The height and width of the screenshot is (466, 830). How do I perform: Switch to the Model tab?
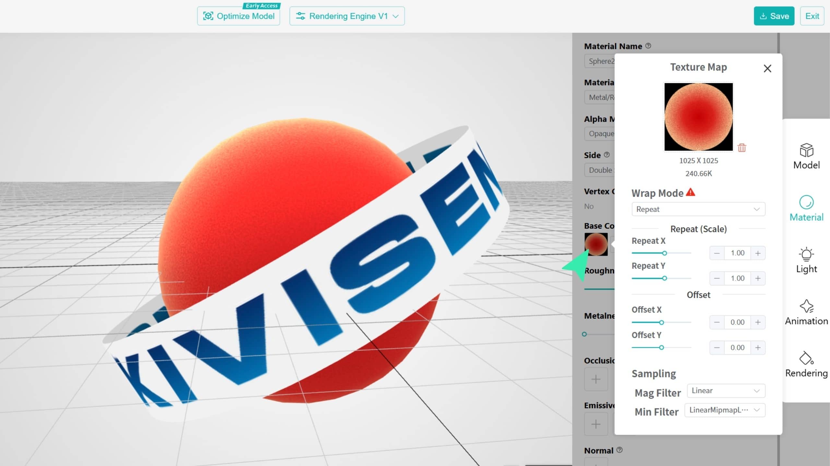[806, 157]
